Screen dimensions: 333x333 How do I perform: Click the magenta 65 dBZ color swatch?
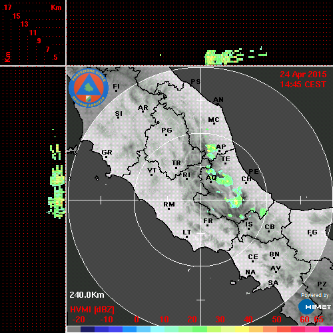coord(326,329)
